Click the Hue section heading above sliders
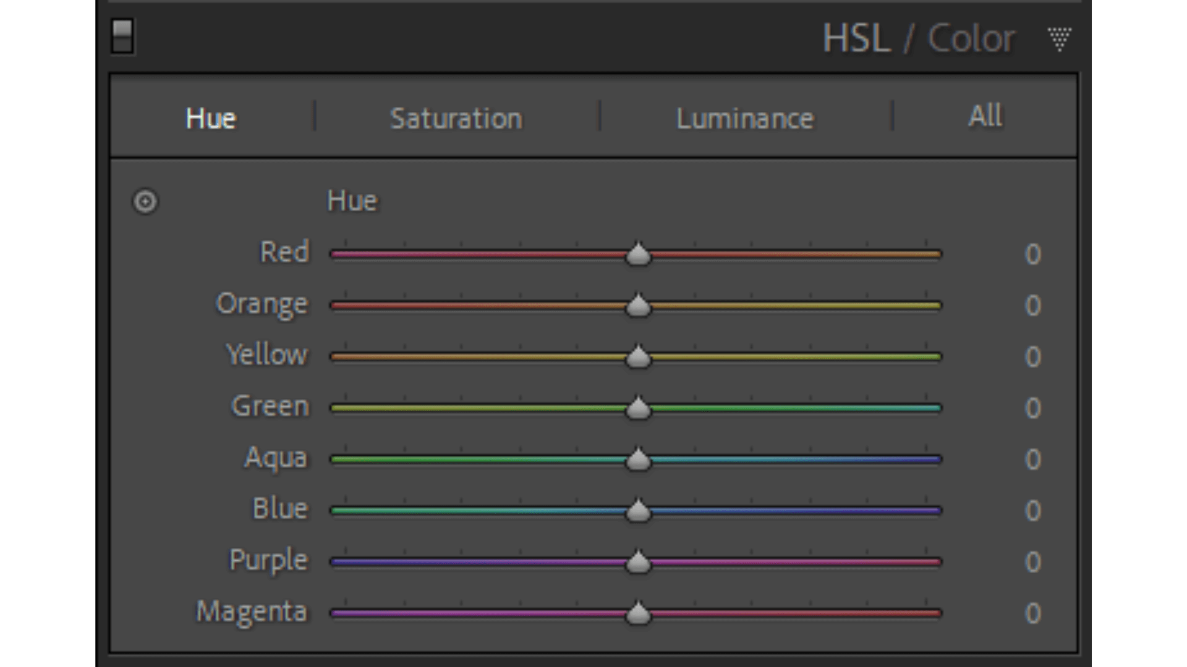 click(x=352, y=201)
